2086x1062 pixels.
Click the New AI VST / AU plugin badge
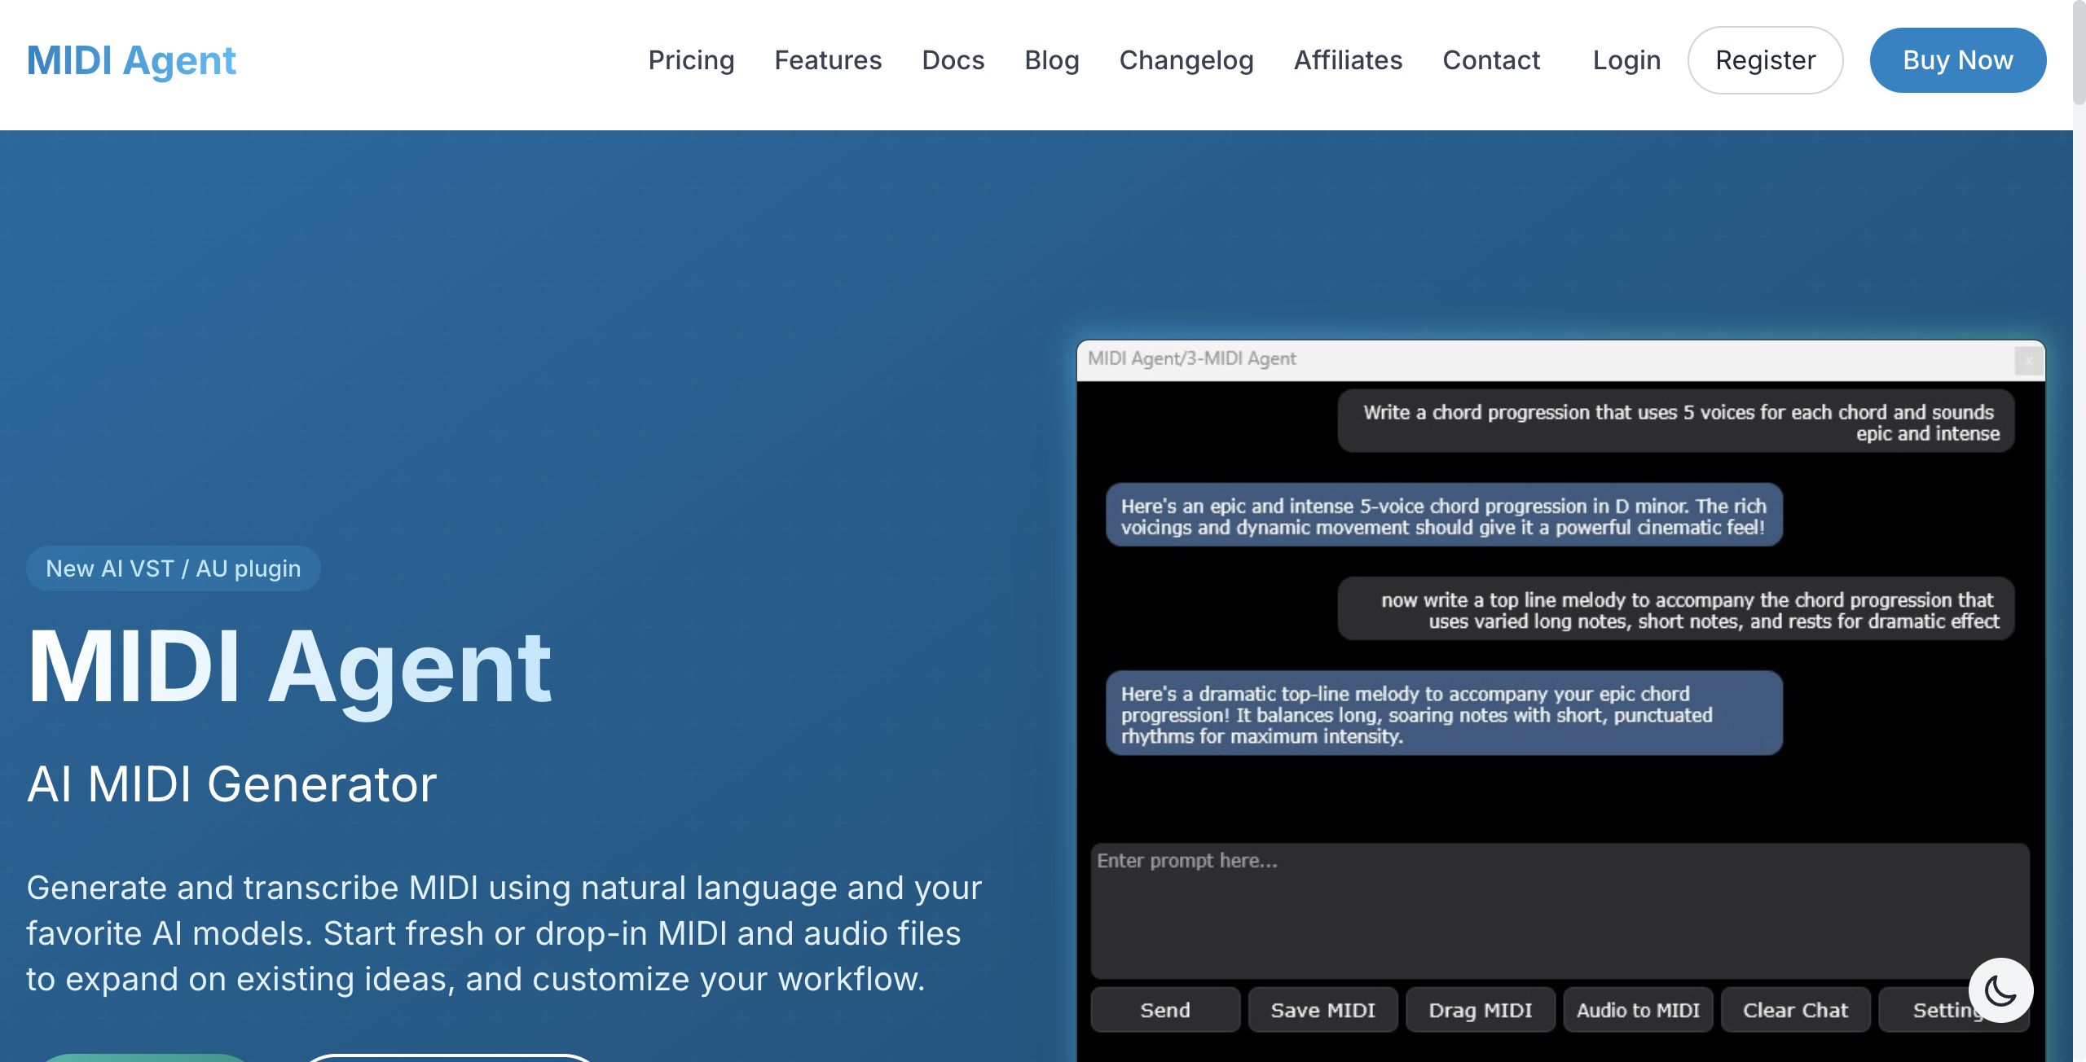tap(174, 568)
